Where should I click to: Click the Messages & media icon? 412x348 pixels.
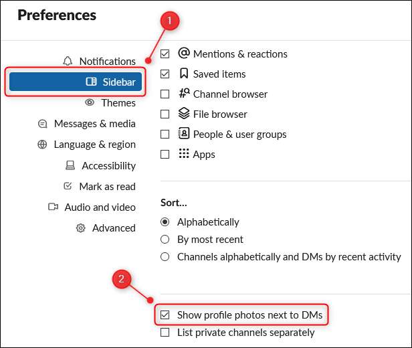pyautogui.click(x=43, y=124)
